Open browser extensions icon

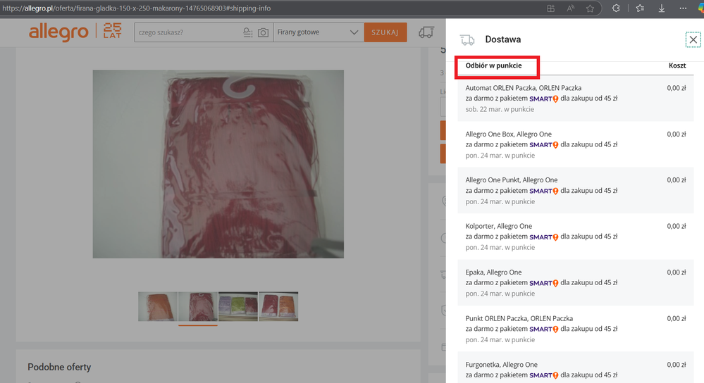pyautogui.click(x=615, y=8)
